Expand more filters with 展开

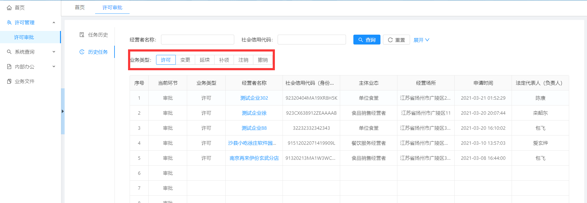(421, 40)
